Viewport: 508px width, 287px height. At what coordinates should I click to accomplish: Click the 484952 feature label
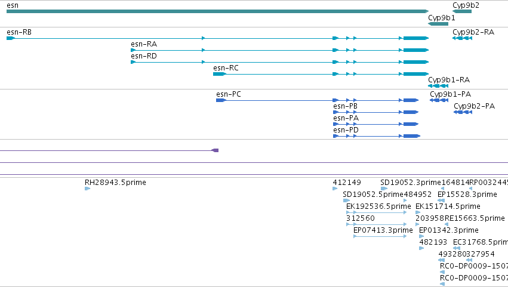pyautogui.click(x=418, y=195)
